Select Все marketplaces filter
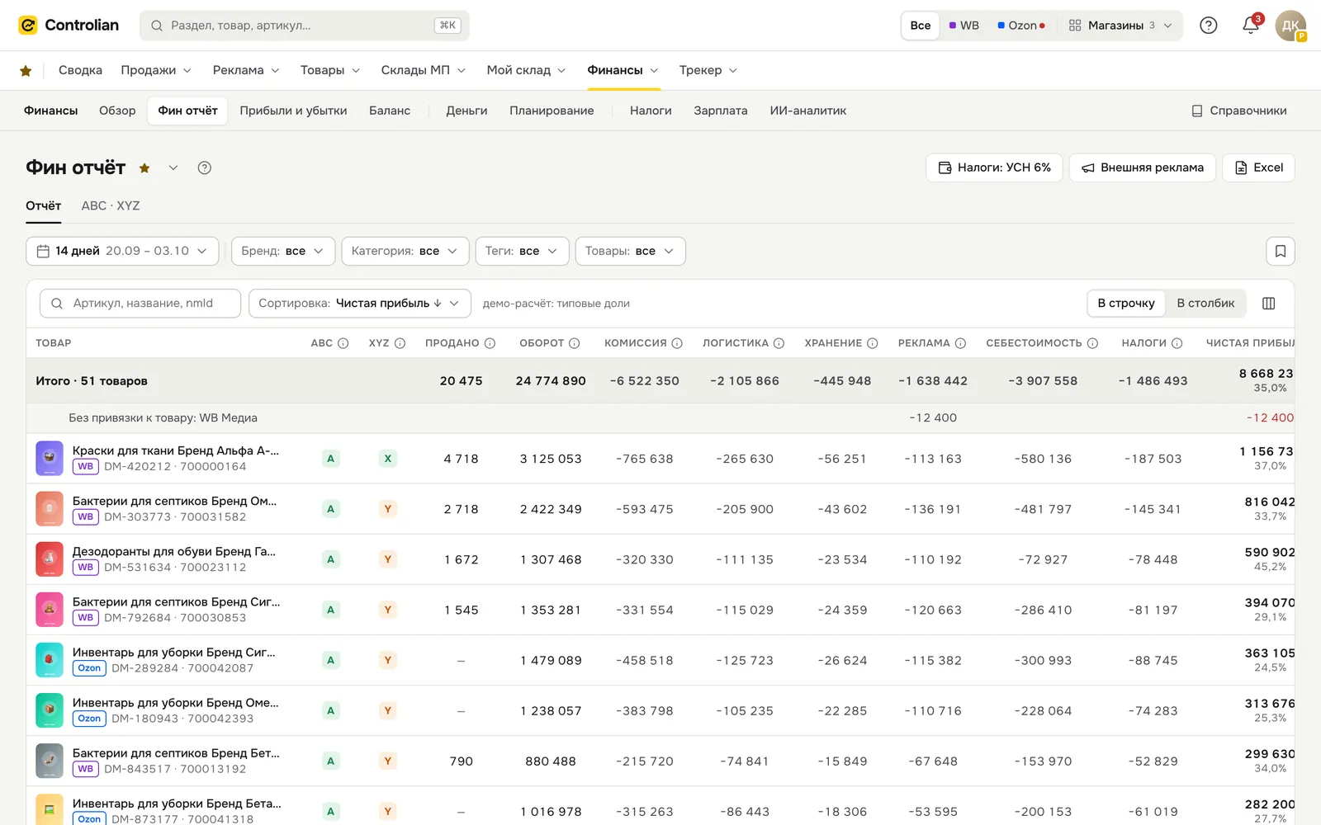Viewport: 1321px width, 825px height. (921, 26)
